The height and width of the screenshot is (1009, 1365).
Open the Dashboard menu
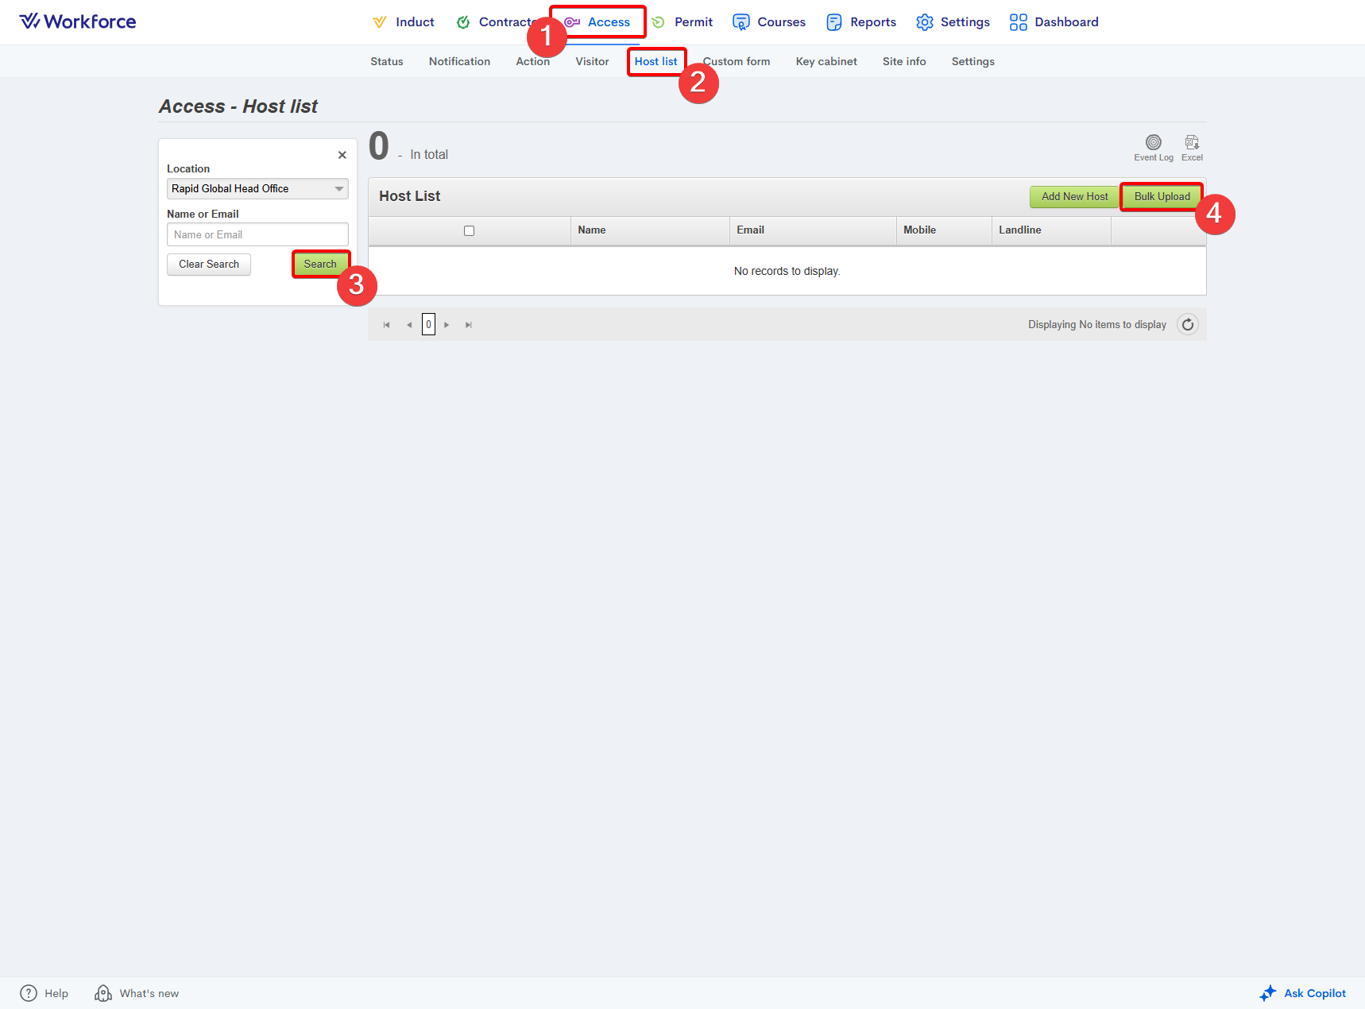pyautogui.click(x=1054, y=22)
